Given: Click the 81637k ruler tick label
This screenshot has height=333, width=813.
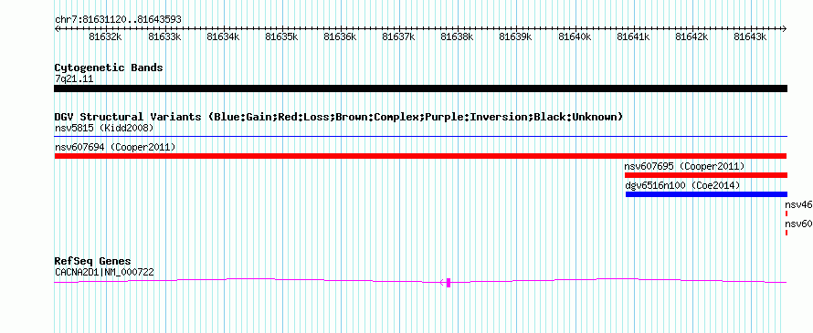Looking at the screenshot, I should pyautogui.click(x=398, y=36).
